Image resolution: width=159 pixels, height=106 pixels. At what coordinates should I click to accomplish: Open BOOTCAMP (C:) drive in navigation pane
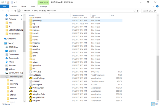[x=14, y=73]
